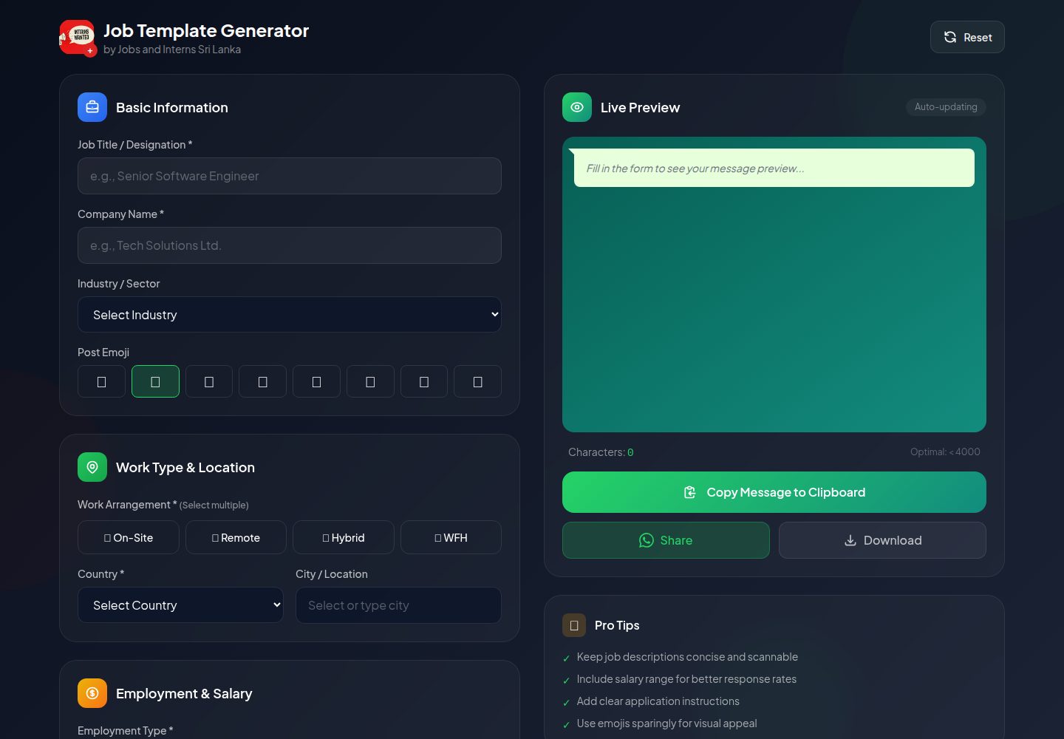Select the third Post Emoji option

(x=209, y=381)
